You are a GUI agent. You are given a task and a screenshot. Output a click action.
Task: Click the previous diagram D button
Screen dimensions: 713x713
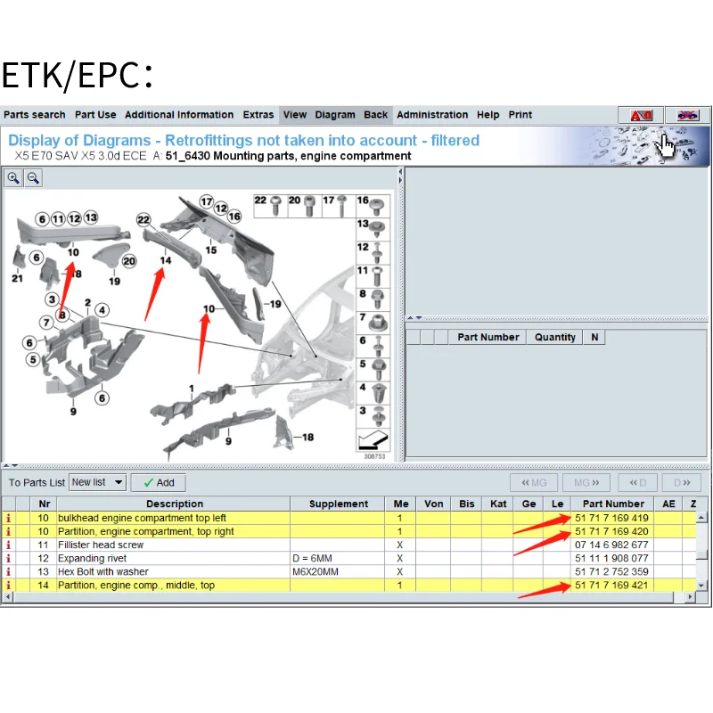tap(637, 483)
